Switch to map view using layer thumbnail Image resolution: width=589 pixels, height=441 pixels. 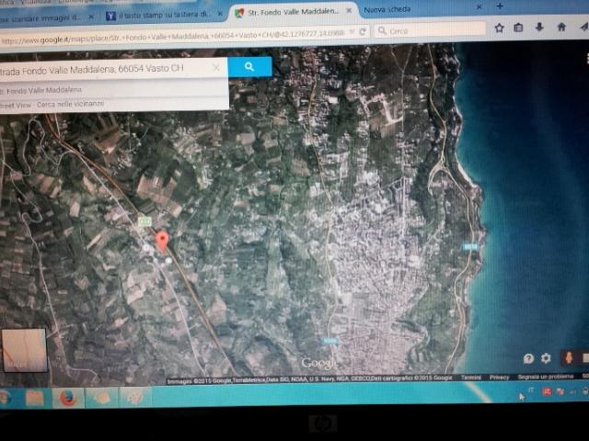pos(25,350)
